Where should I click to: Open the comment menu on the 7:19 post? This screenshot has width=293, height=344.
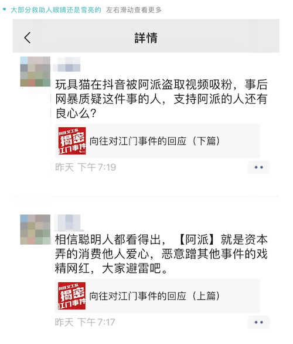[258, 167]
